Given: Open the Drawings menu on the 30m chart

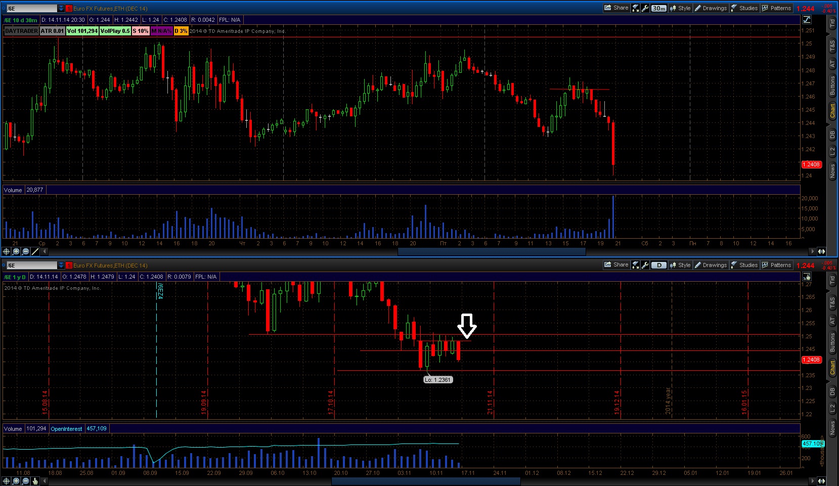Looking at the screenshot, I should [711, 8].
